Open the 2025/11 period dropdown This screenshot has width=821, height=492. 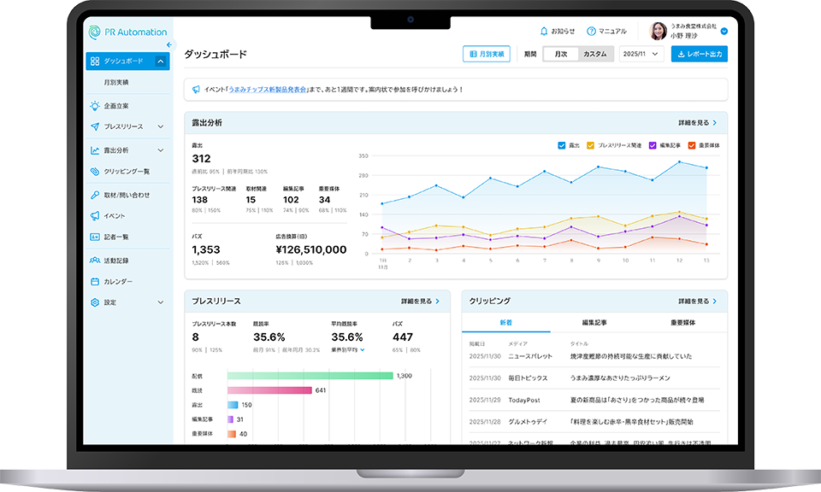coord(641,53)
